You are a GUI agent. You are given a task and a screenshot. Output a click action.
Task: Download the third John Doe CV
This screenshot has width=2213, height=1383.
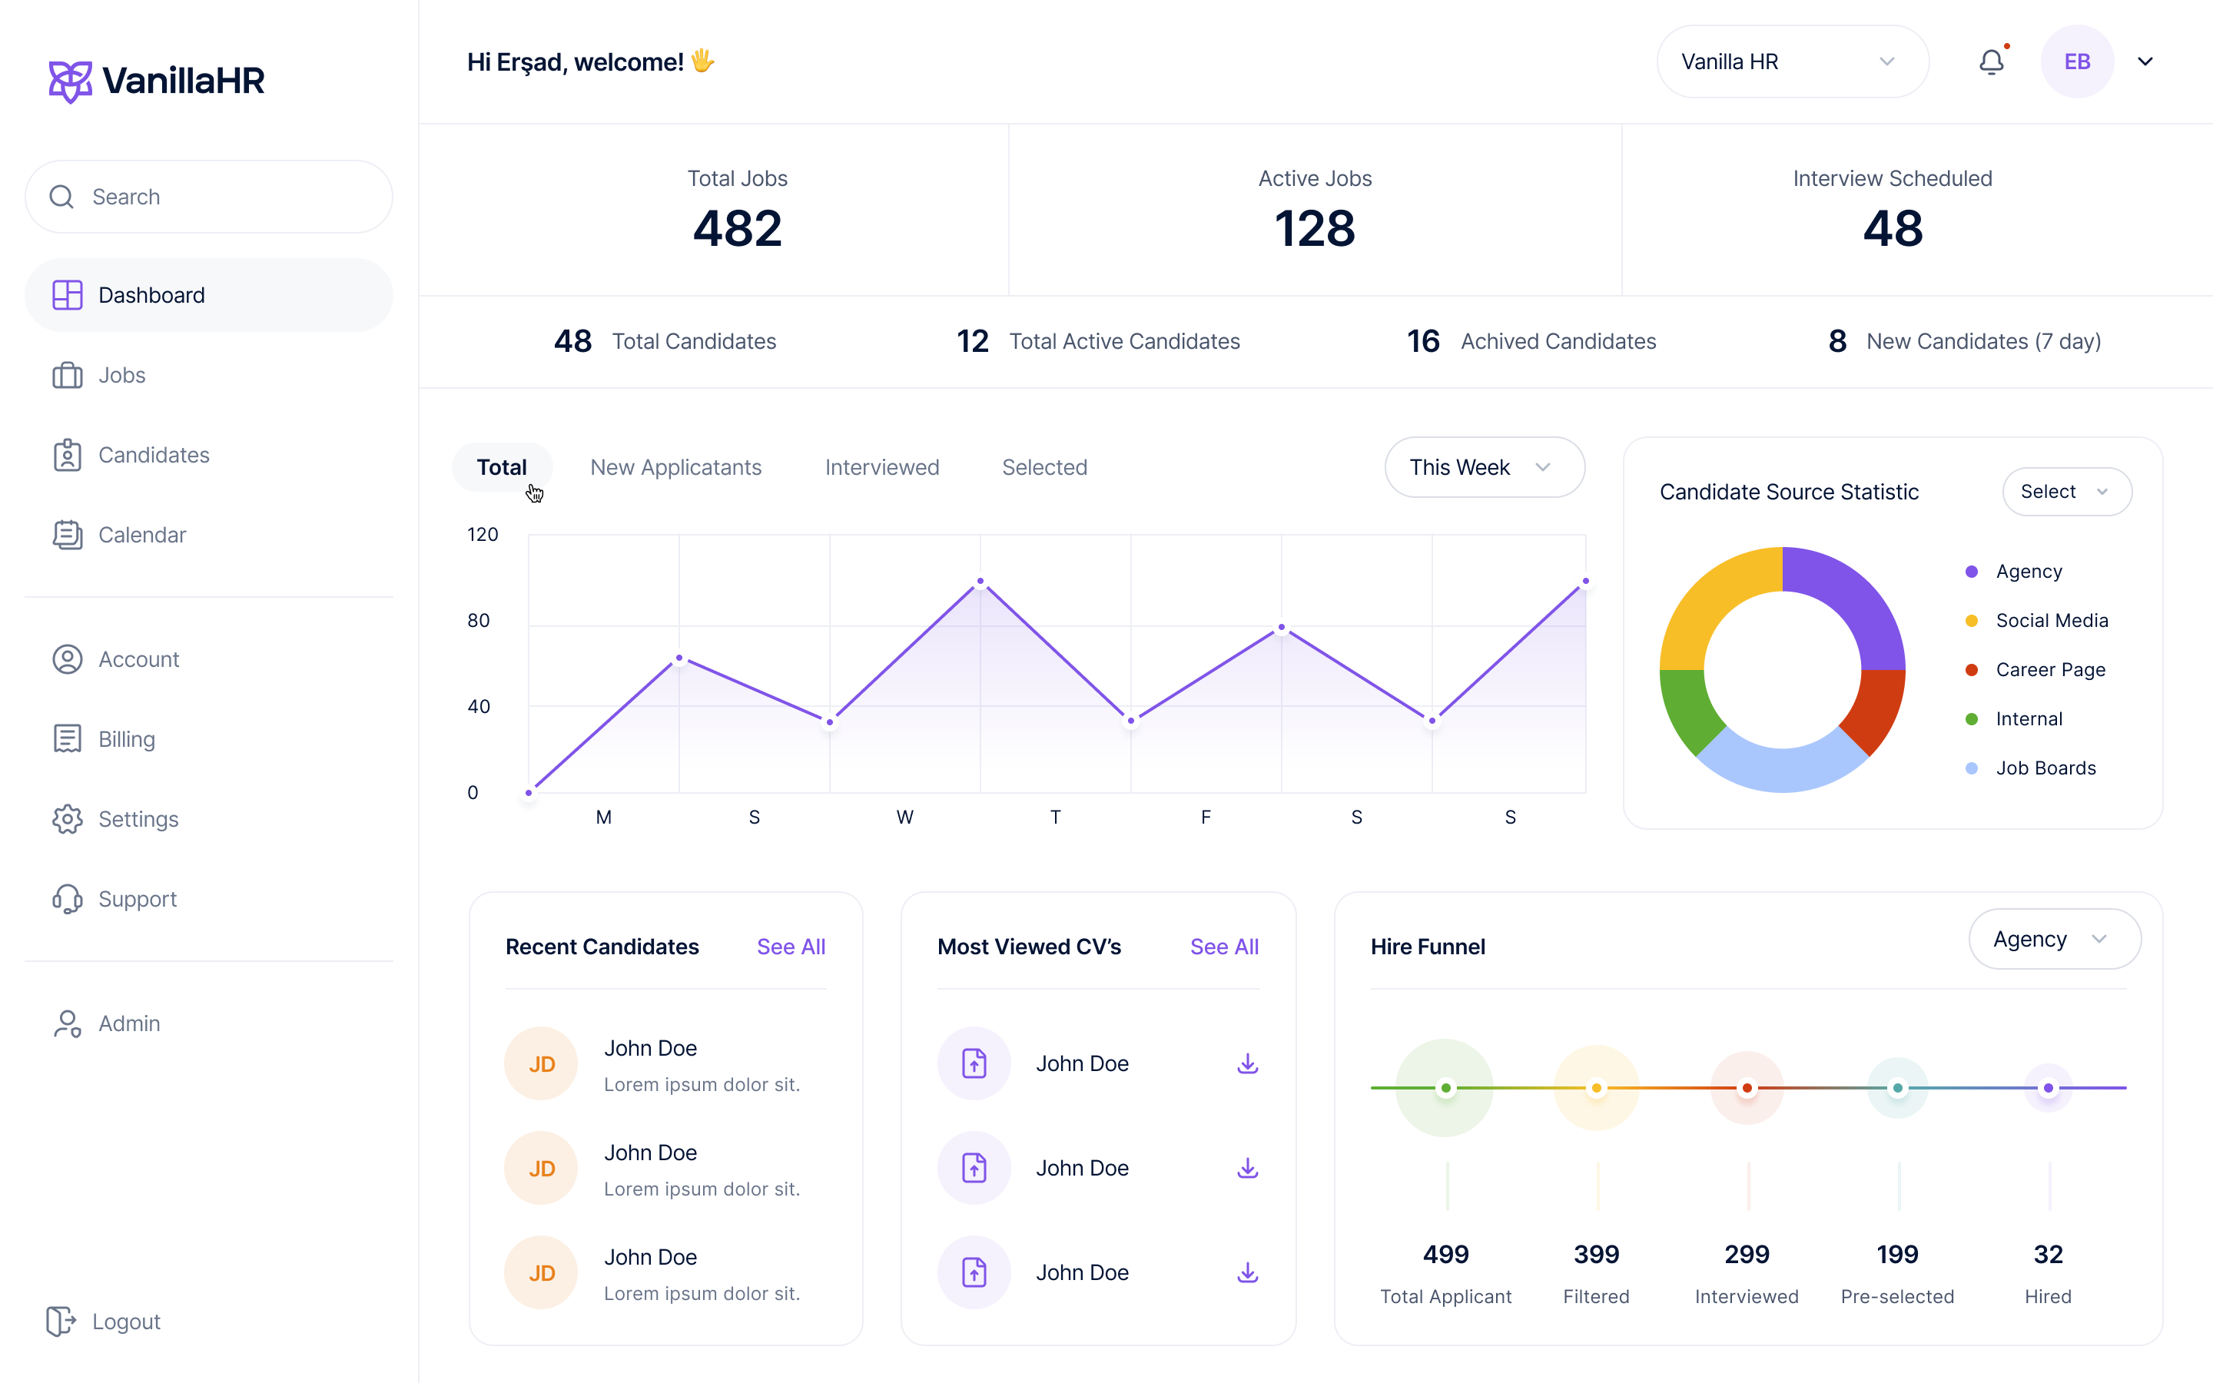tap(1247, 1272)
